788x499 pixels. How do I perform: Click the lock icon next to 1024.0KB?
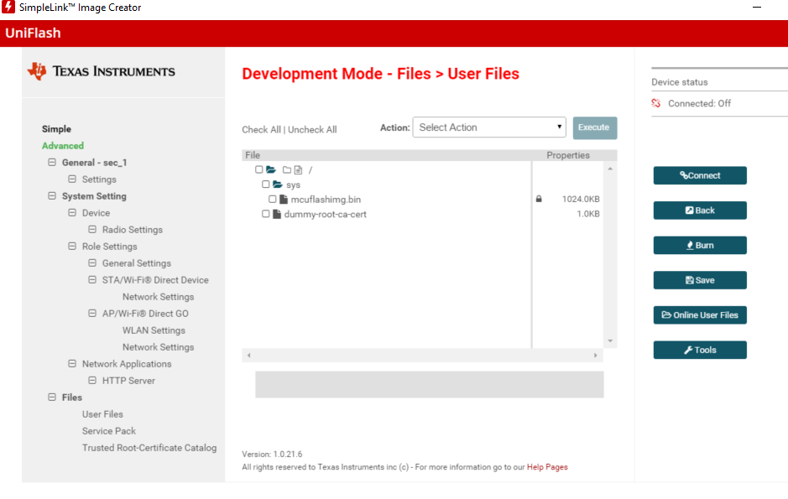[x=539, y=199]
